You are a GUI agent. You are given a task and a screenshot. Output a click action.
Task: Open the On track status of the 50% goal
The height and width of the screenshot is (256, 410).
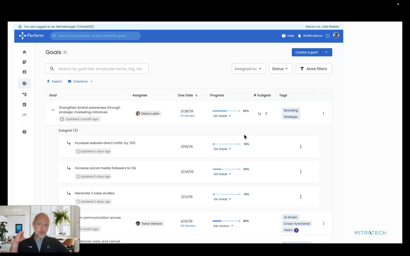pyautogui.click(x=222, y=116)
